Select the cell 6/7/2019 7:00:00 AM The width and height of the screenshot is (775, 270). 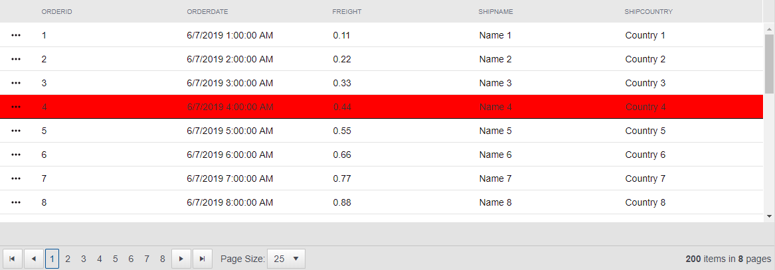(x=230, y=178)
